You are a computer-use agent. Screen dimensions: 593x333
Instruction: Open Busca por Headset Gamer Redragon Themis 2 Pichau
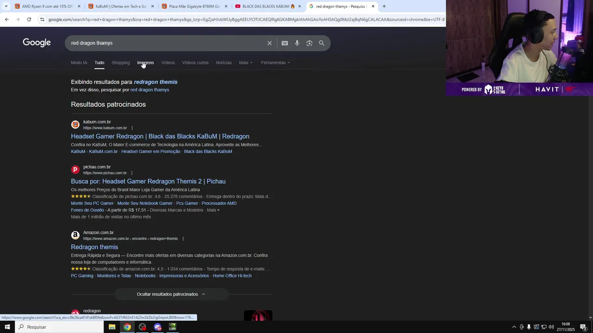click(x=148, y=181)
